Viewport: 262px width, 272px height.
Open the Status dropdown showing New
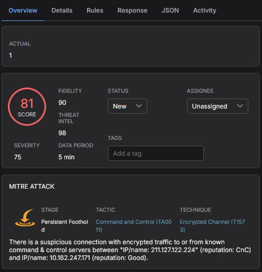pyautogui.click(x=127, y=106)
